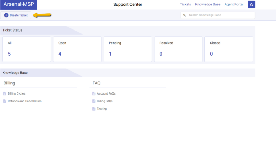Click the magnifier icon in the search box
This screenshot has height=142, width=276.
pyautogui.click(x=184, y=15)
